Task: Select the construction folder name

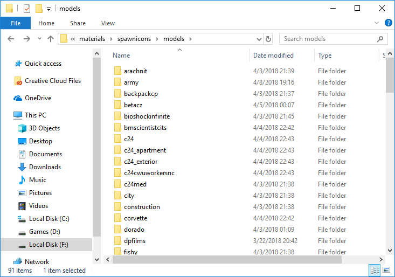Action: 142,207
